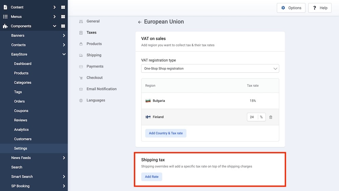Expand the News Feeds submenu

[x=64, y=158]
